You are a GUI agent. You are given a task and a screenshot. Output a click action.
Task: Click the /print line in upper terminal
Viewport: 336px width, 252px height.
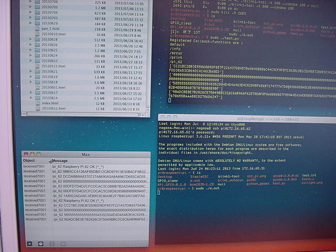(x=176, y=57)
